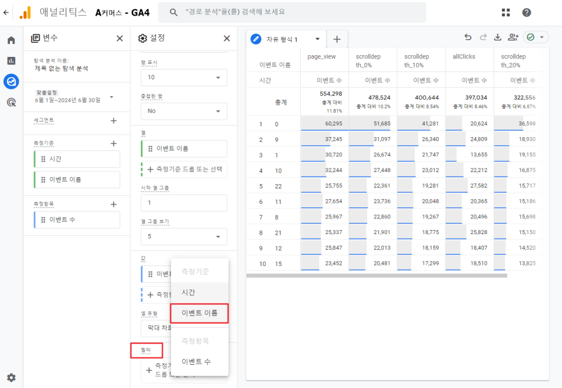Select 이벤트 이름 in the filter menu
This screenshot has width=562, height=388.
[200, 313]
